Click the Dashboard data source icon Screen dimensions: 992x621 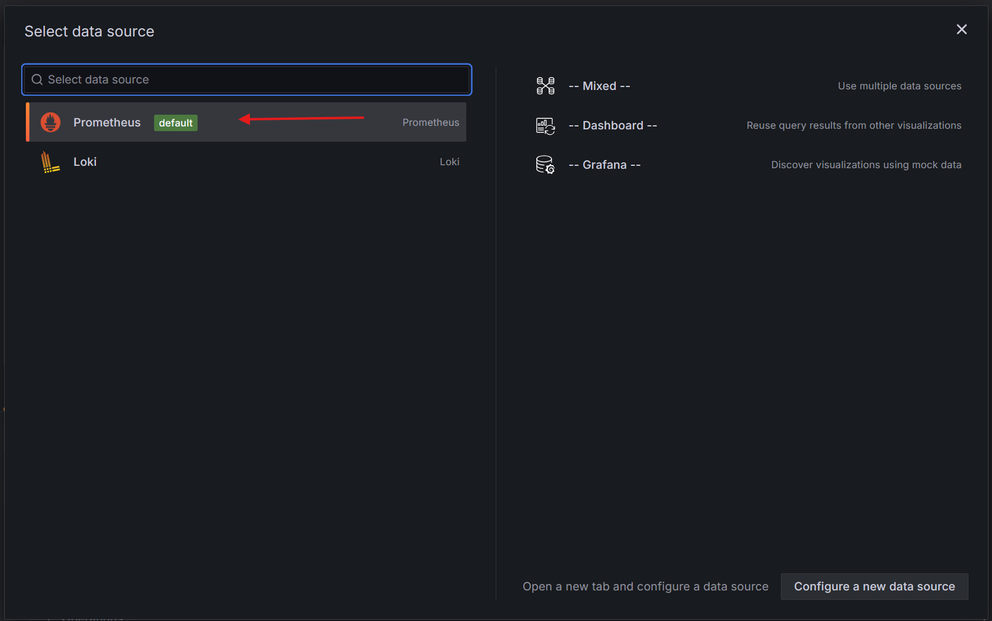tap(545, 126)
